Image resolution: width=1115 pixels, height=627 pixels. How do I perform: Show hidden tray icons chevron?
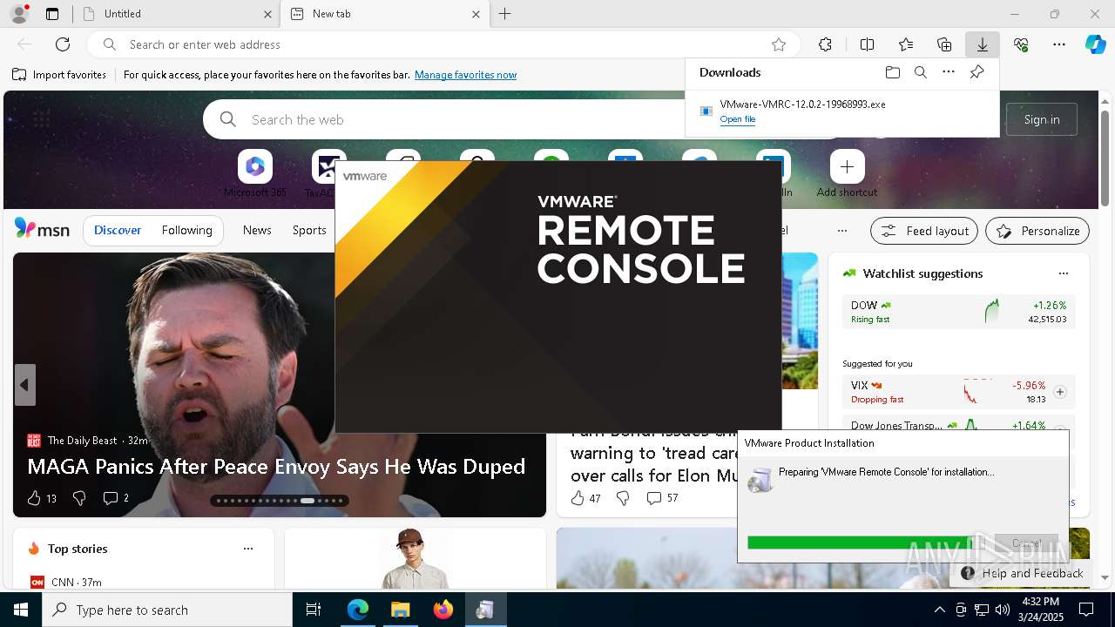pyautogui.click(x=939, y=610)
